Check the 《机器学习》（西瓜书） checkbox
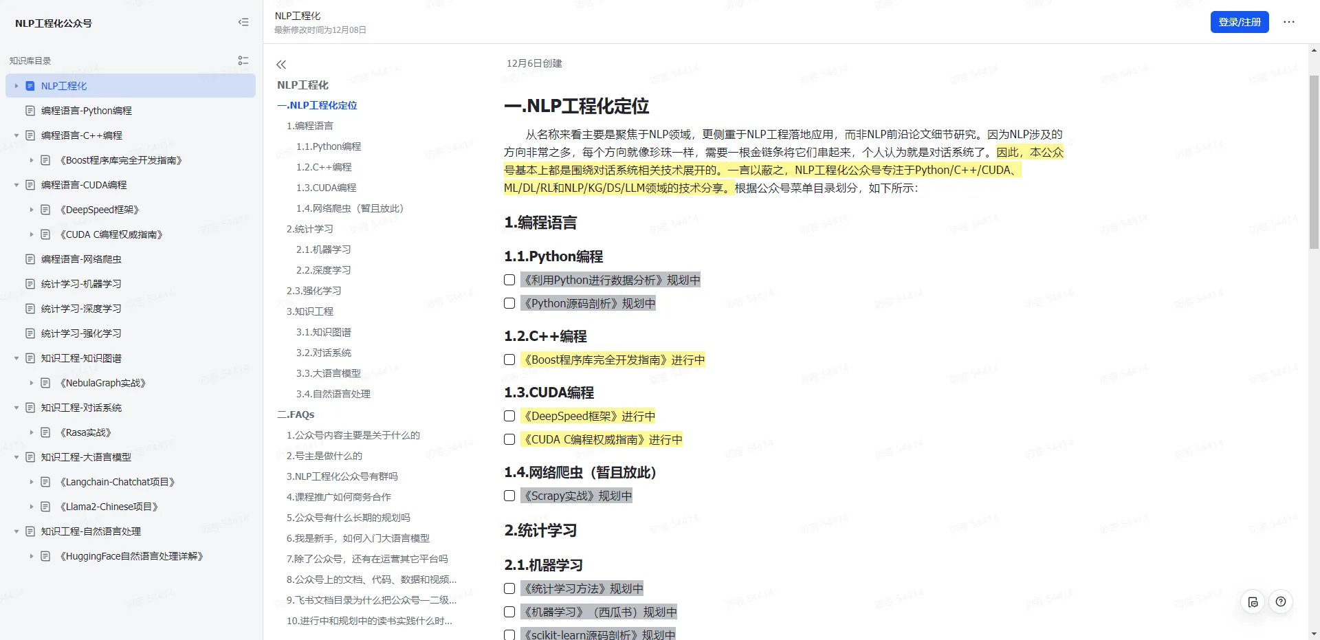This screenshot has height=640, width=1320. click(x=509, y=612)
